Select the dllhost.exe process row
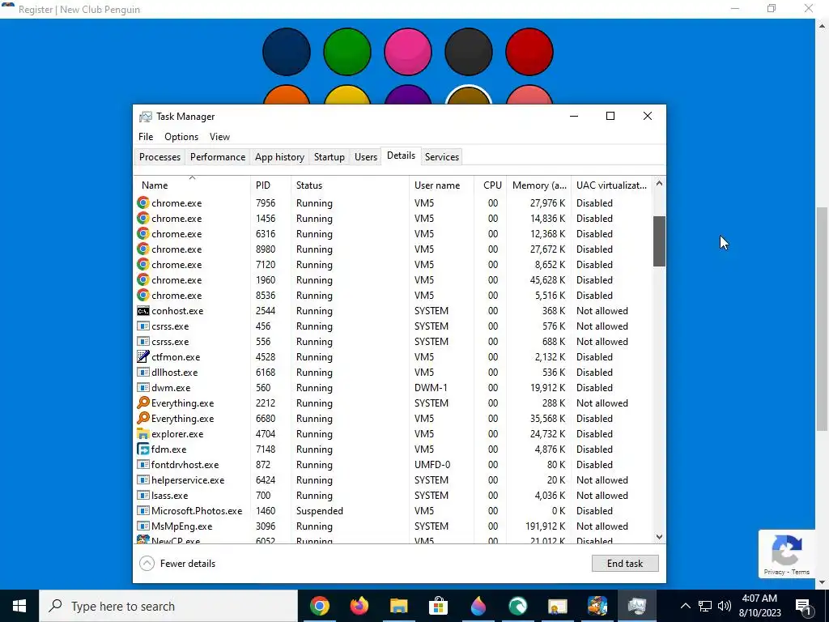829x622 pixels. (393, 373)
